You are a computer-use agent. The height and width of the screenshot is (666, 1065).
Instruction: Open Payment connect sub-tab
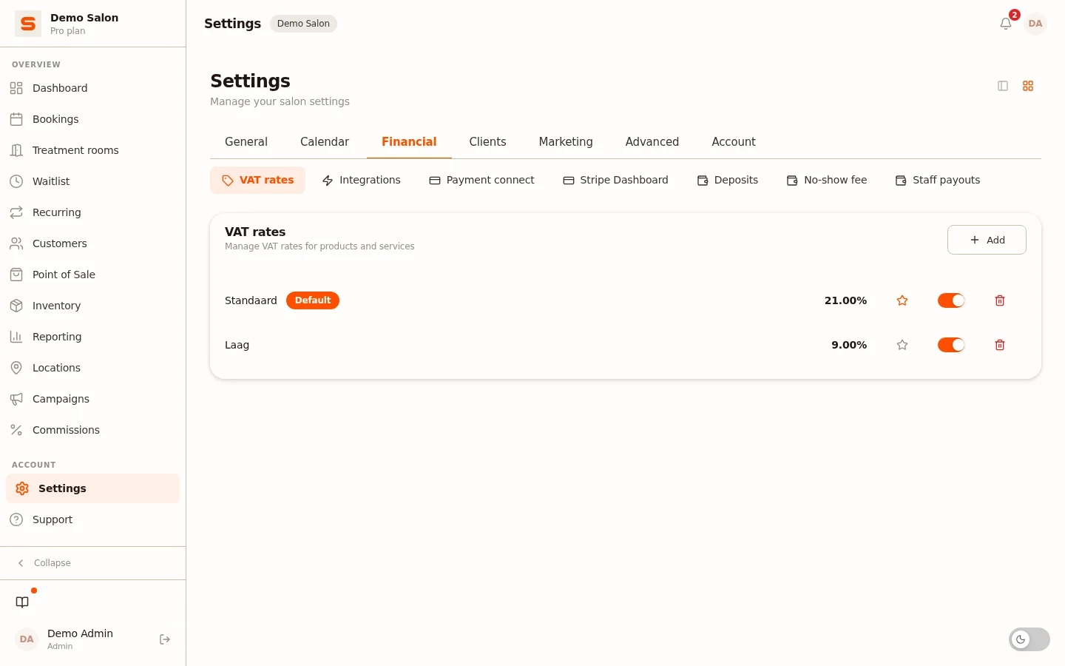481,181
